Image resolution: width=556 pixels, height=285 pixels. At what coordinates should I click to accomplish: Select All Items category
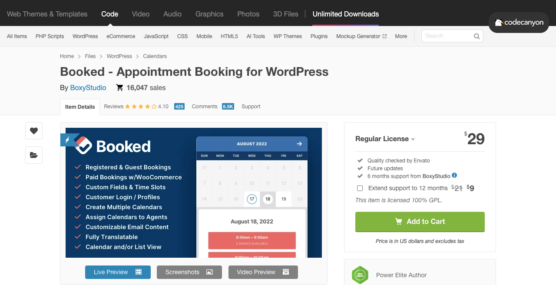pyautogui.click(x=17, y=36)
